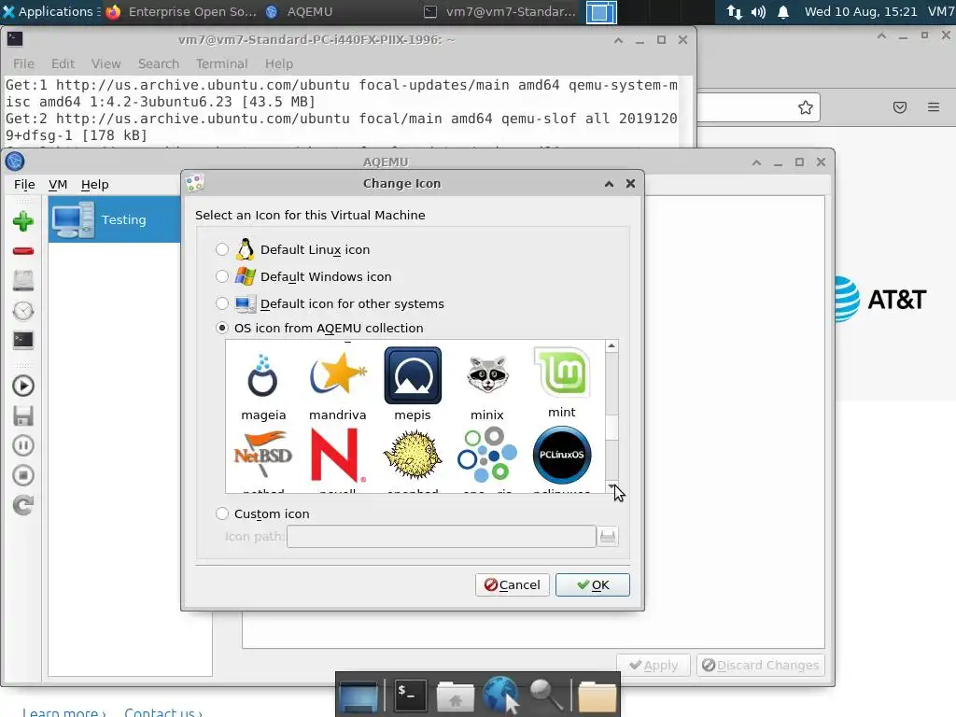Pick the OpenBSD pufferfish icon

(413, 455)
